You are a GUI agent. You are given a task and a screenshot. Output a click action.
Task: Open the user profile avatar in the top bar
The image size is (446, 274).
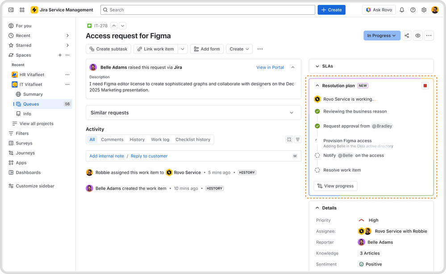[x=435, y=10]
